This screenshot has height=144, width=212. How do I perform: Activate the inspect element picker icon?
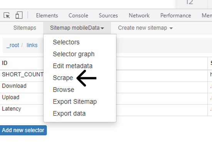tap(7, 15)
